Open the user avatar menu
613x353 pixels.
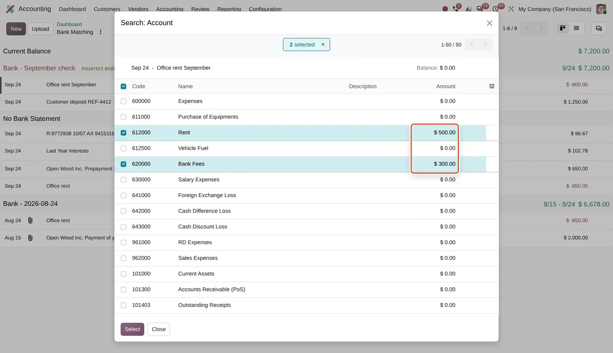click(601, 9)
